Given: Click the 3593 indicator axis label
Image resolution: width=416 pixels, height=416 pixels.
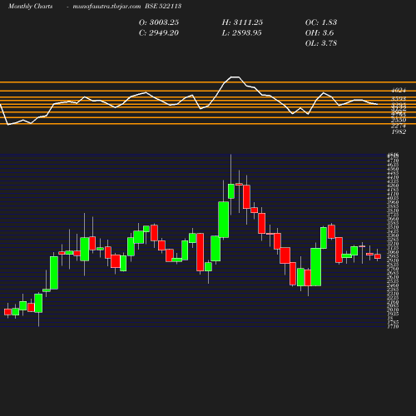Looking at the screenshot, I should [x=399, y=99].
